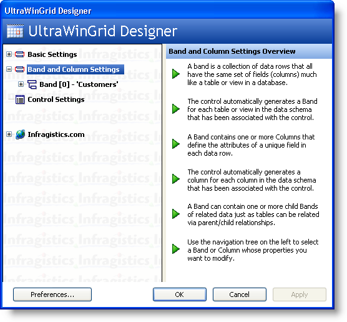Viewport: 347px width, 322px height.
Task: Click the green arrow beside 'column for each column'
Action: click(176, 179)
